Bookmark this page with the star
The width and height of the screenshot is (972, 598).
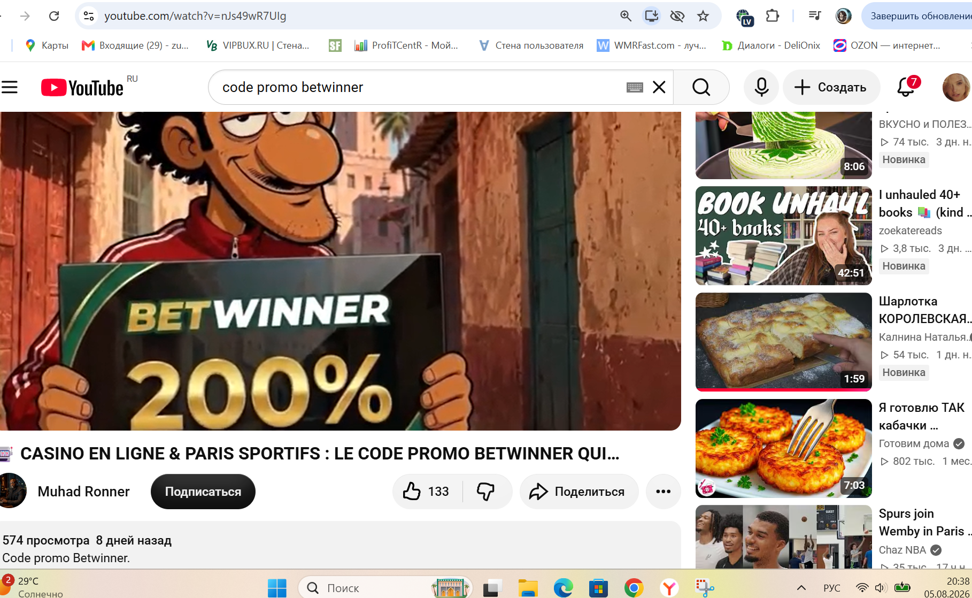click(x=703, y=16)
